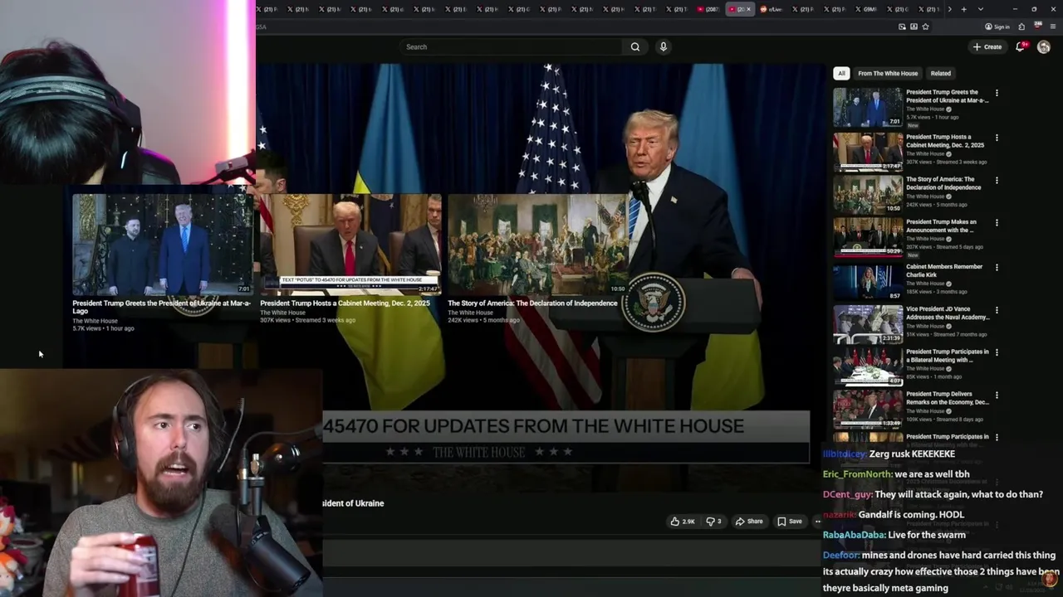Switch to the G9MF X browser tab

tap(866, 9)
